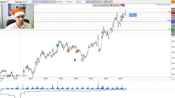The height and width of the screenshot is (98, 175).
Task: Switch chart to M30 timeframe
Action: tap(45, 2)
